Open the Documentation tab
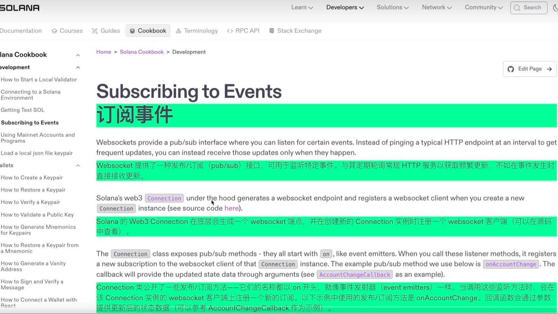This screenshot has width=558, height=314. 21,31
